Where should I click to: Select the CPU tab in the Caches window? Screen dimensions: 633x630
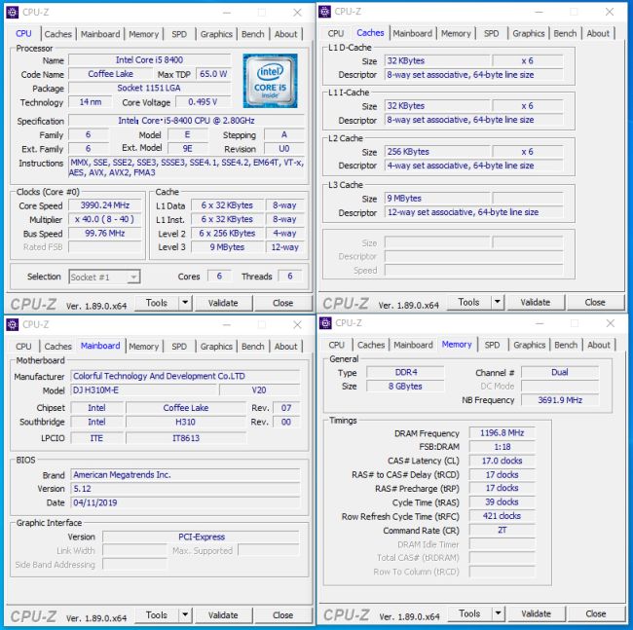pyautogui.click(x=336, y=33)
